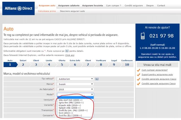
Task: Click the Ai nevoie de ajutor? heading
Action: (x=157, y=27)
